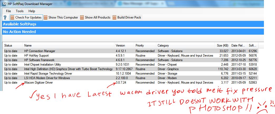Click the Show All Products cabinet icon

click(82, 17)
